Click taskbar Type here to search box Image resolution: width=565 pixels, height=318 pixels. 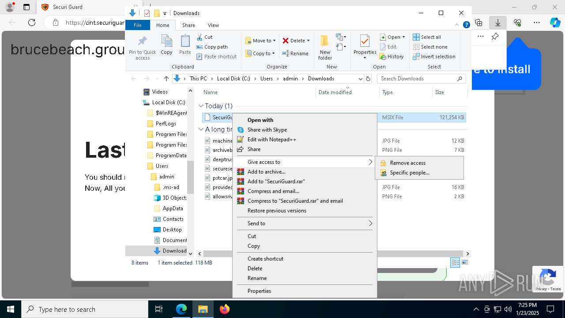[85, 309]
